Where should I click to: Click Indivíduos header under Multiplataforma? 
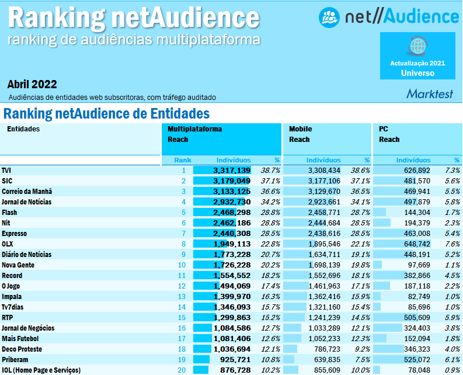click(x=234, y=160)
